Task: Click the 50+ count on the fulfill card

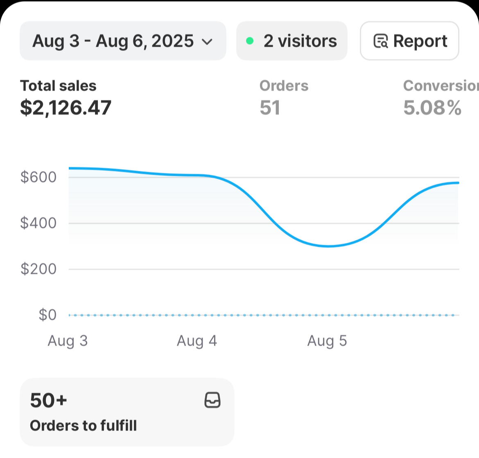Action: [48, 400]
